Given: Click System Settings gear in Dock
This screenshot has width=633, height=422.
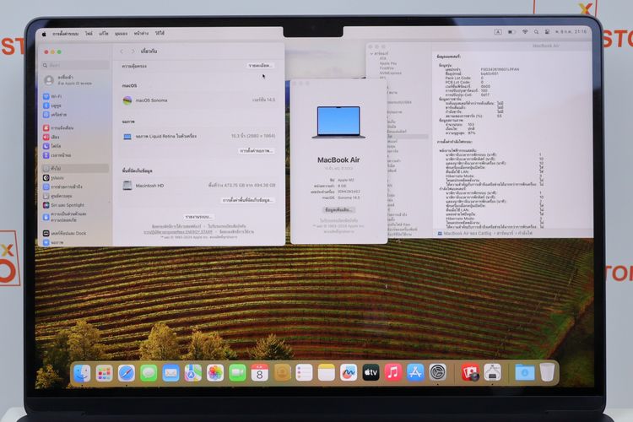Looking at the screenshot, I should coord(437,373).
